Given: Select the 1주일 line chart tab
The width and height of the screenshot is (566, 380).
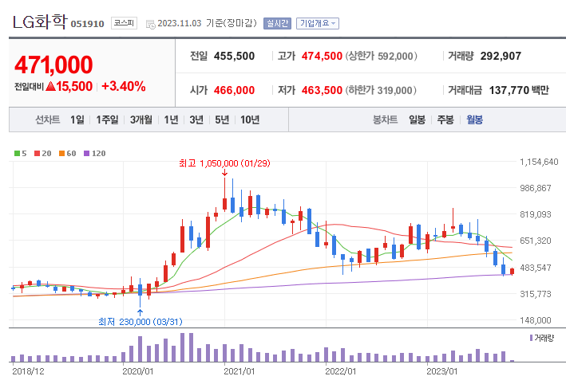Looking at the screenshot, I should pyautogui.click(x=107, y=119).
